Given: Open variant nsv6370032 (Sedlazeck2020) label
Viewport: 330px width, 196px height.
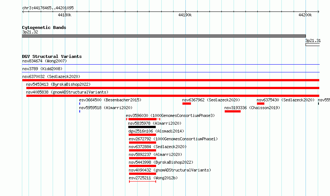Looking at the screenshot, I should [x=51, y=76].
